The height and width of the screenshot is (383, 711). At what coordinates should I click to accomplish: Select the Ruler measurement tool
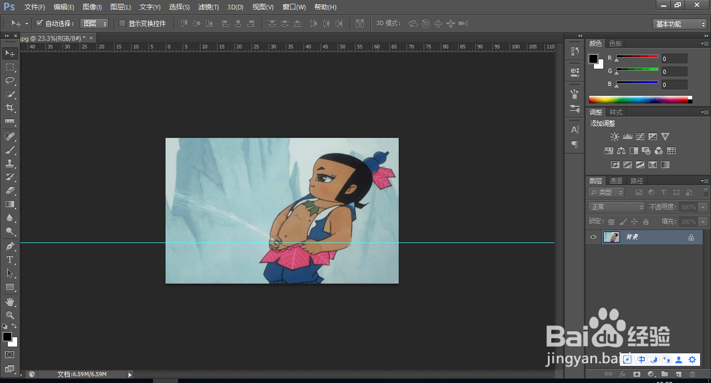pyautogui.click(x=10, y=122)
